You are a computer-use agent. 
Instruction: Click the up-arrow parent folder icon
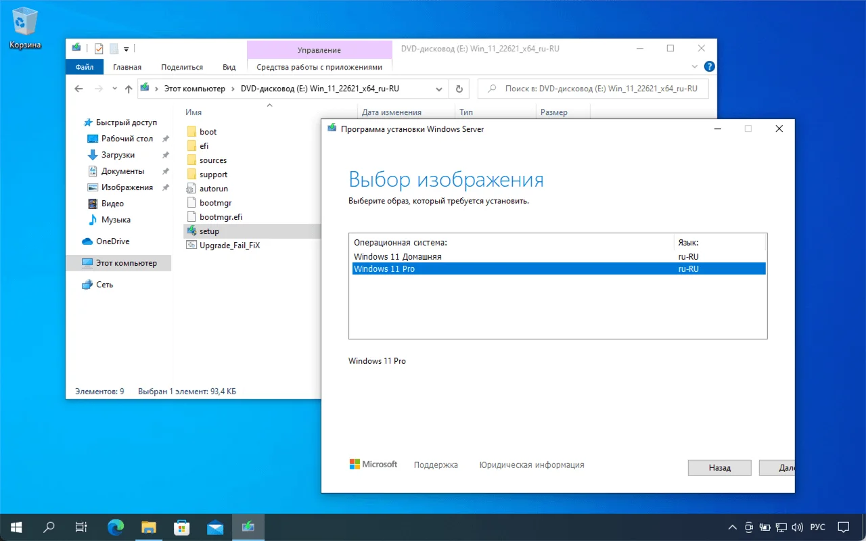(x=129, y=89)
